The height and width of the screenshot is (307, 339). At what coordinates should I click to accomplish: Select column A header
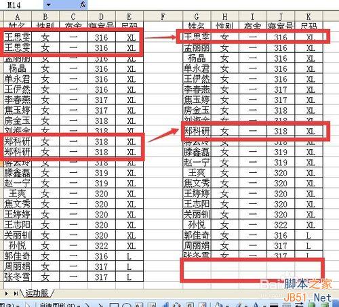pos(18,17)
